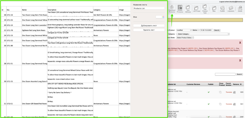The image size is (245, 118).
Task: Click Translate for product ID 1855
Action: click(229, 92)
